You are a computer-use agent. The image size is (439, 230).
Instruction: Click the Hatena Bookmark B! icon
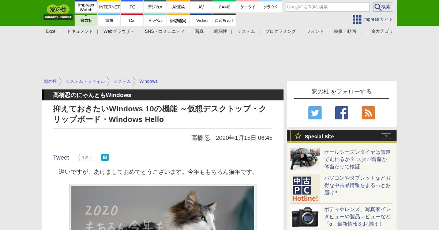click(x=105, y=157)
